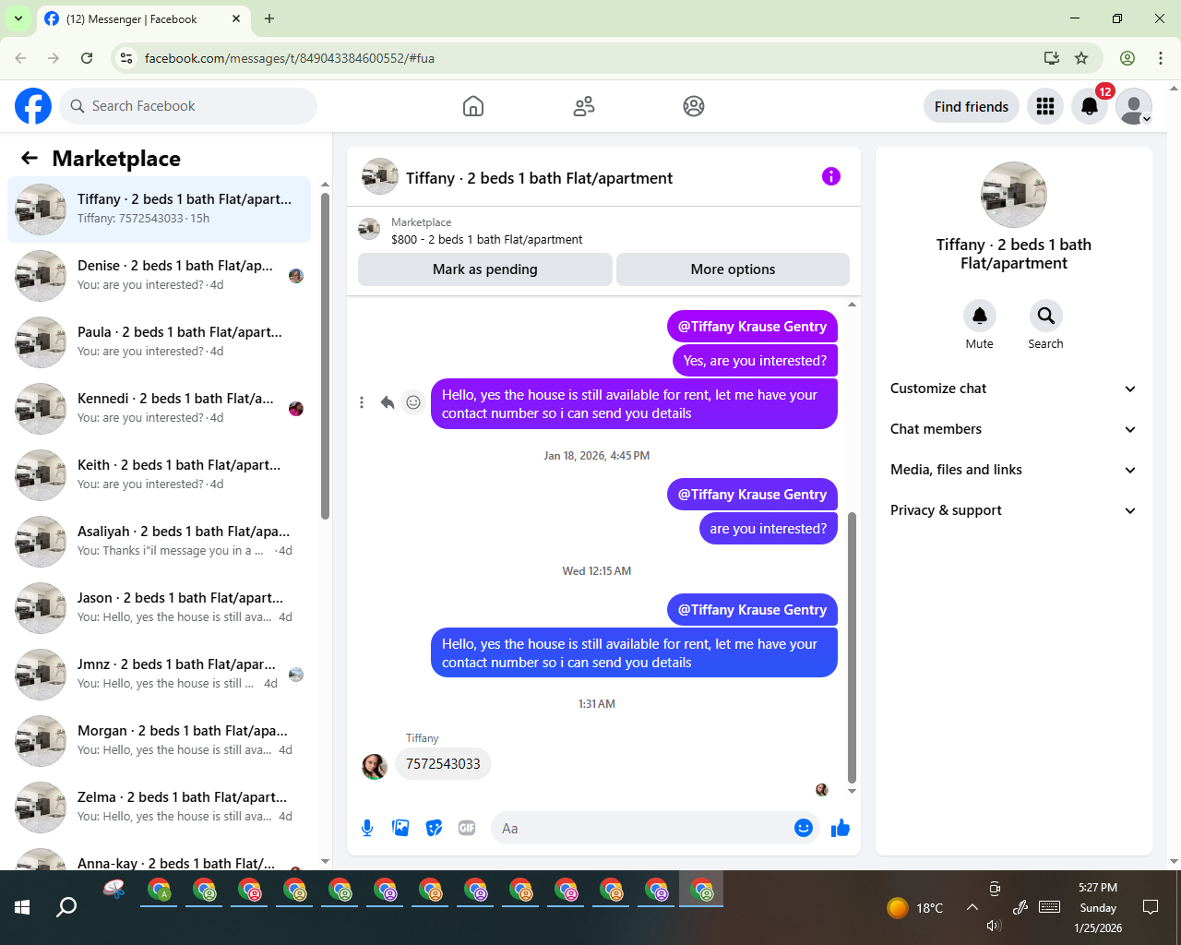Click Tiffany's avatar beside 7572543033 message
This screenshot has height=945, width=1181.
point(375,766)
